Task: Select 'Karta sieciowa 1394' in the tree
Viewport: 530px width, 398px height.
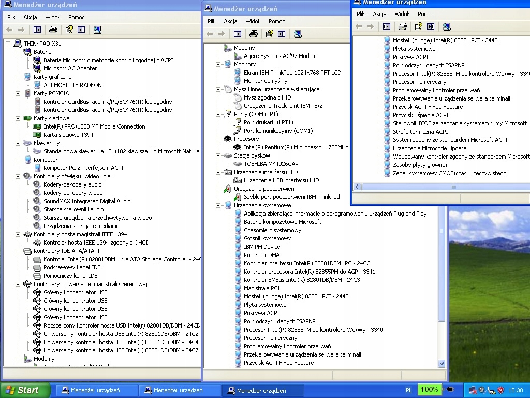Action: tap(68, 135)
